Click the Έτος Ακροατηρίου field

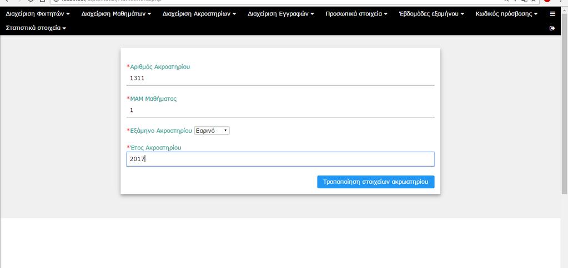[x=280, y=159]
